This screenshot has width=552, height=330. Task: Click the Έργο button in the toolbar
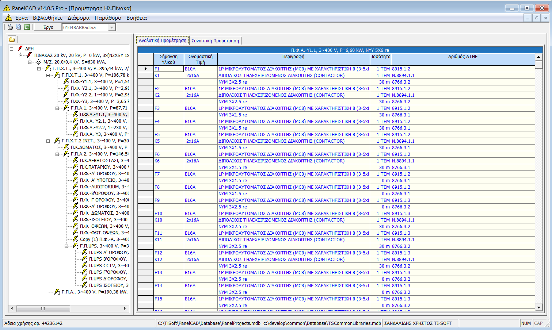[48, 27]
